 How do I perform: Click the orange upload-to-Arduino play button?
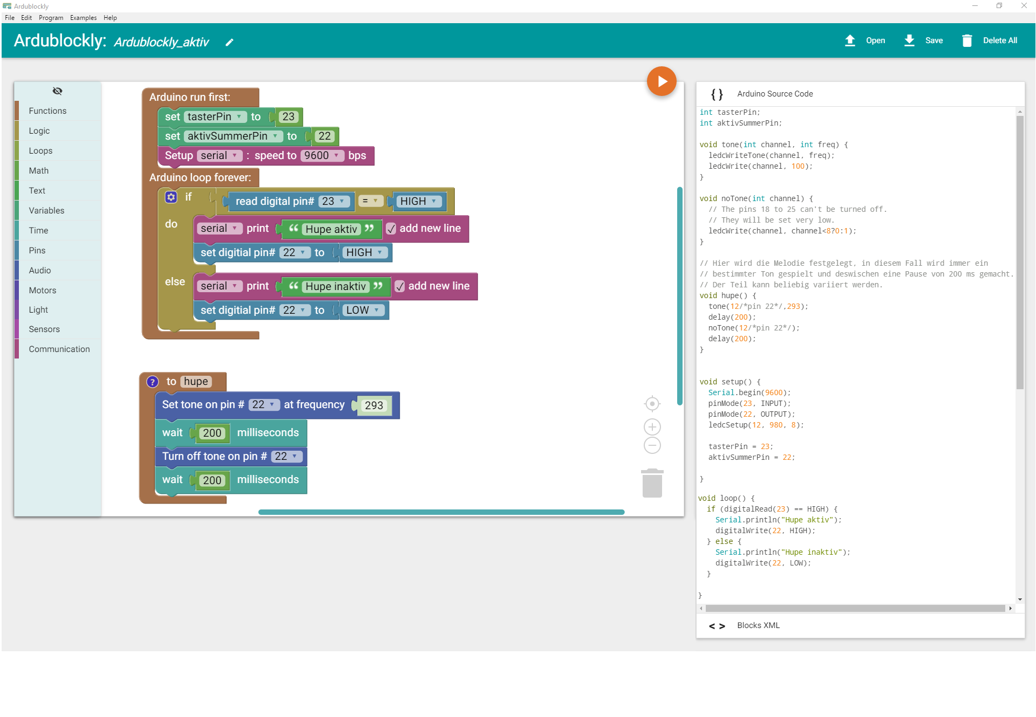(661, 81)
